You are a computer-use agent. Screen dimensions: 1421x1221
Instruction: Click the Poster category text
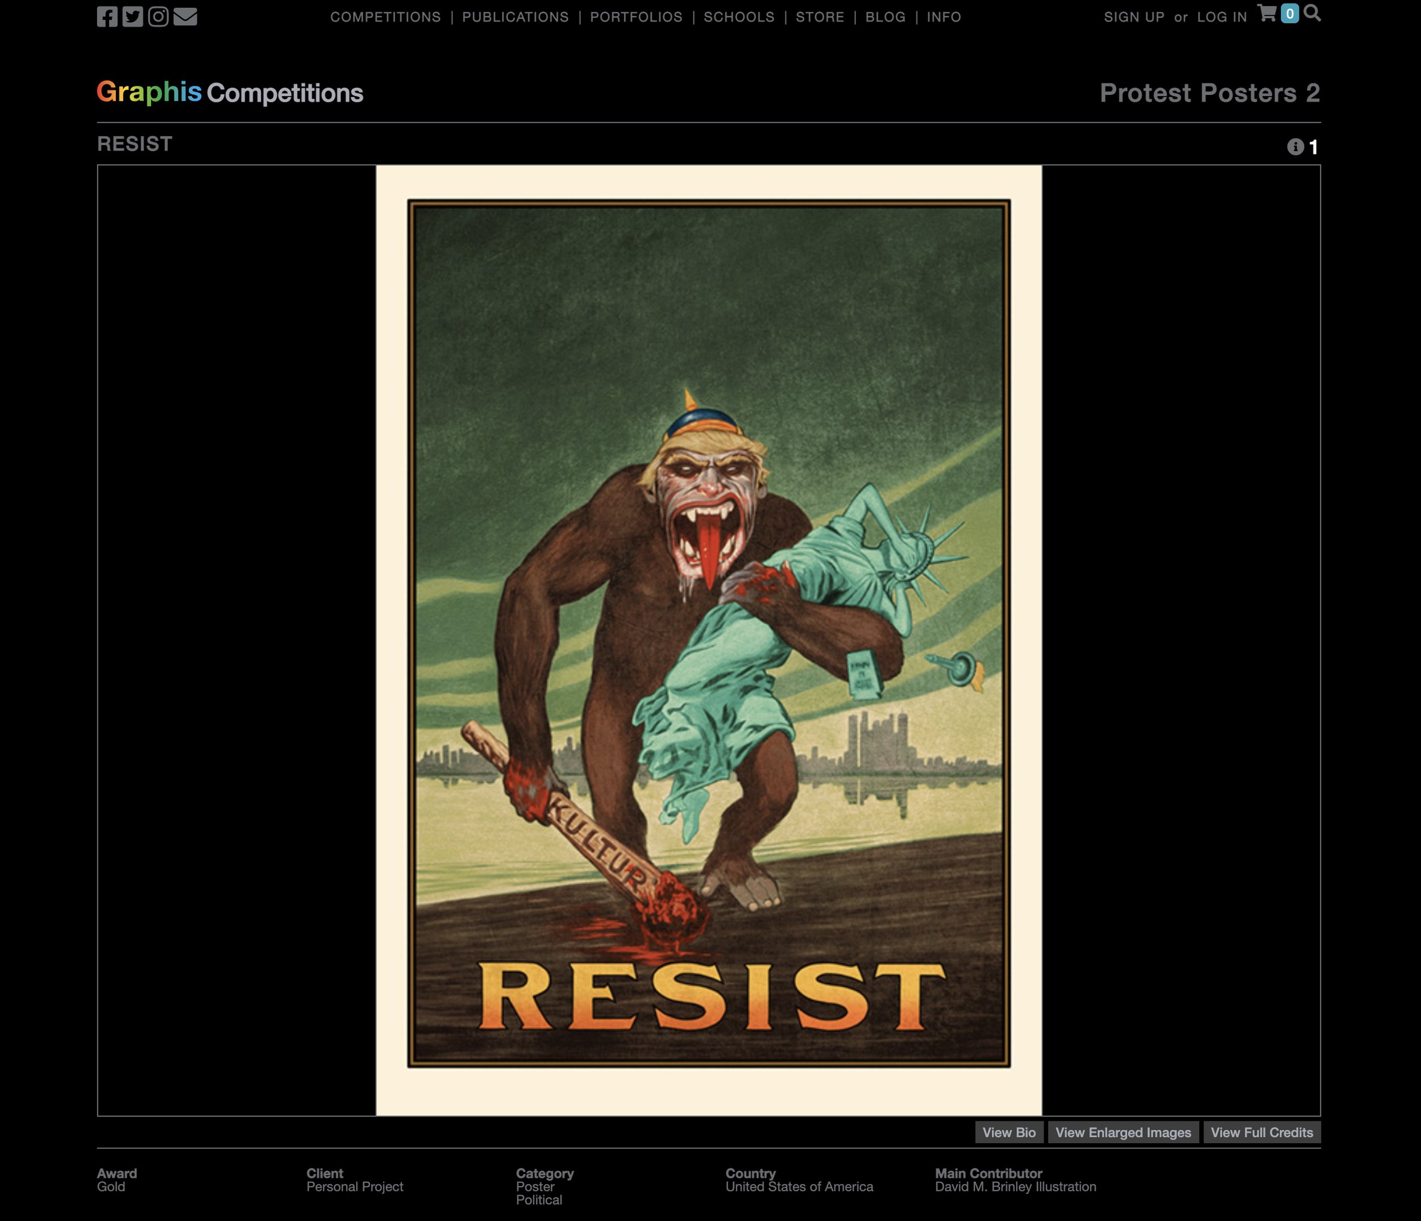(x=535, y=1187)
